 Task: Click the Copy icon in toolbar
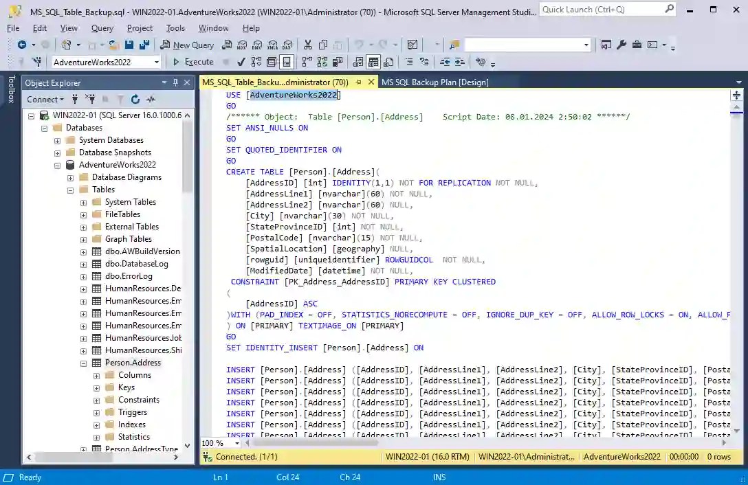[x=323, y=45]
